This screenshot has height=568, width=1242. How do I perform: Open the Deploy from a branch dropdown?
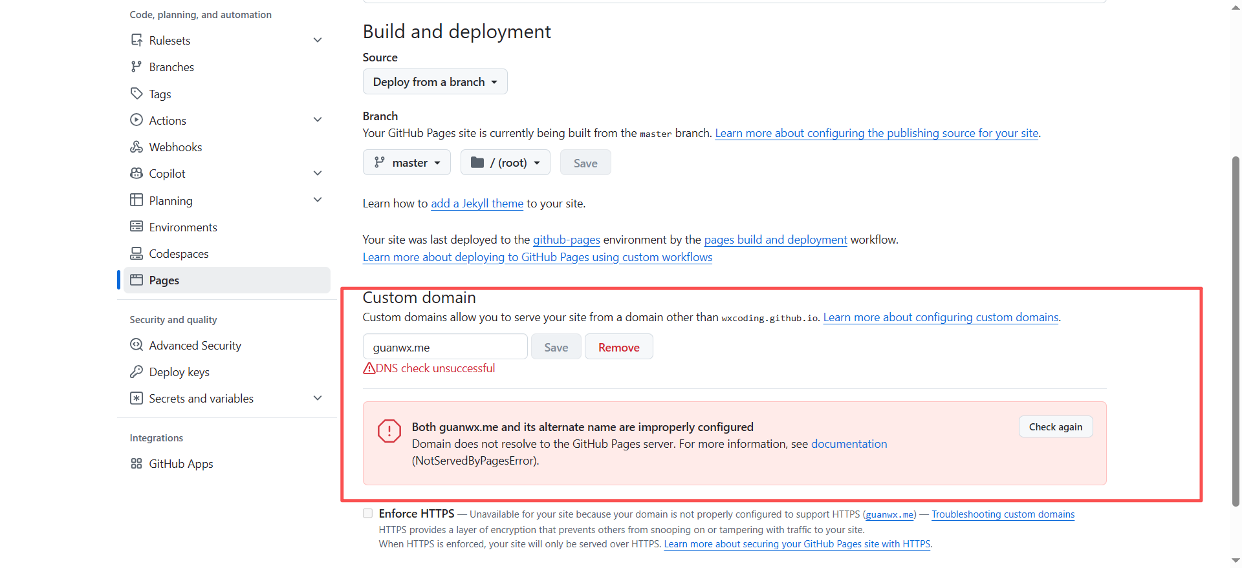[x=435, y=82]
